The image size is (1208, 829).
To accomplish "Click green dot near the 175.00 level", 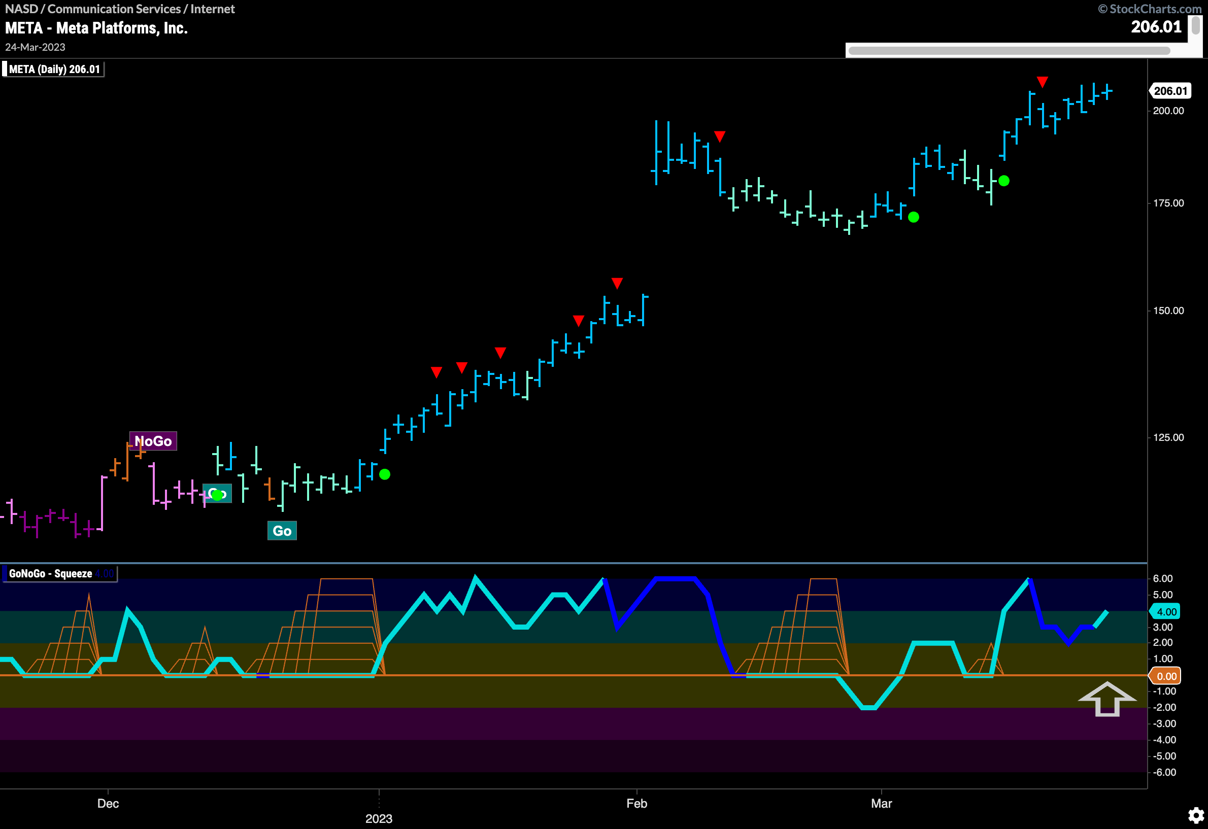I will (913, 217).
